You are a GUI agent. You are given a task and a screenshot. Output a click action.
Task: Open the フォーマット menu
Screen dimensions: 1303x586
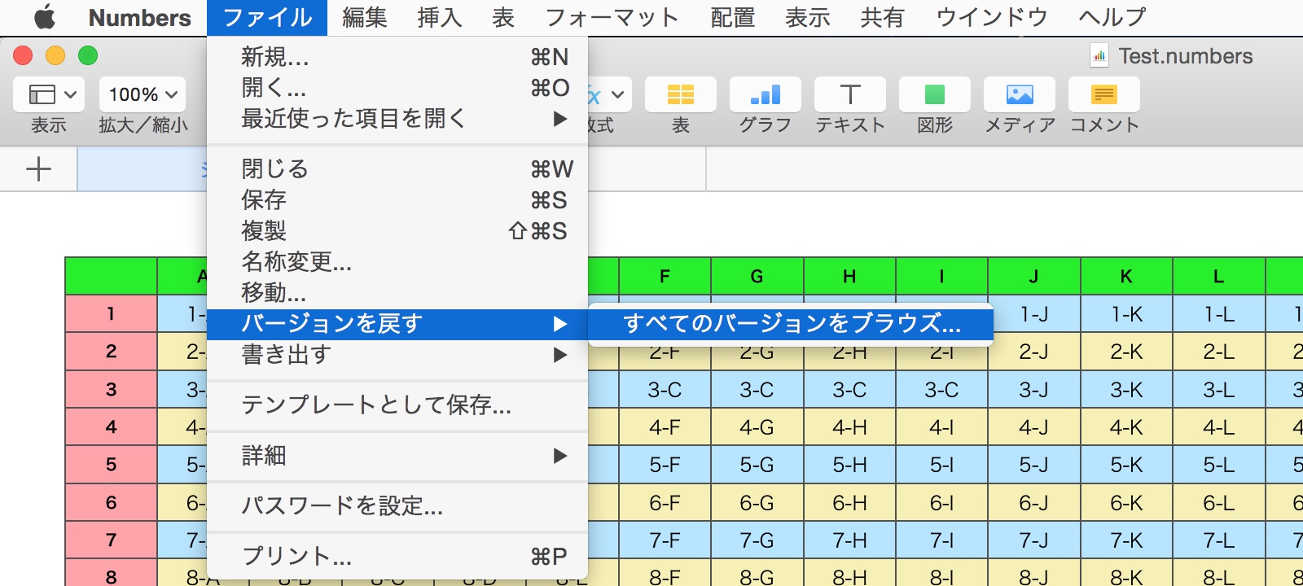(x=612, y=17)
